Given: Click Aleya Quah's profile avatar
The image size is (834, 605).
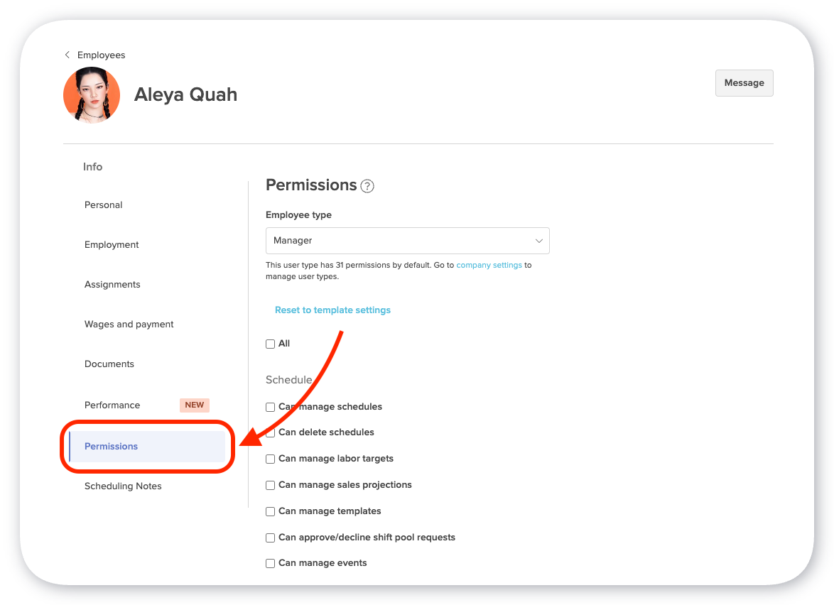Looking at the screenshot, I should (92, 95).
